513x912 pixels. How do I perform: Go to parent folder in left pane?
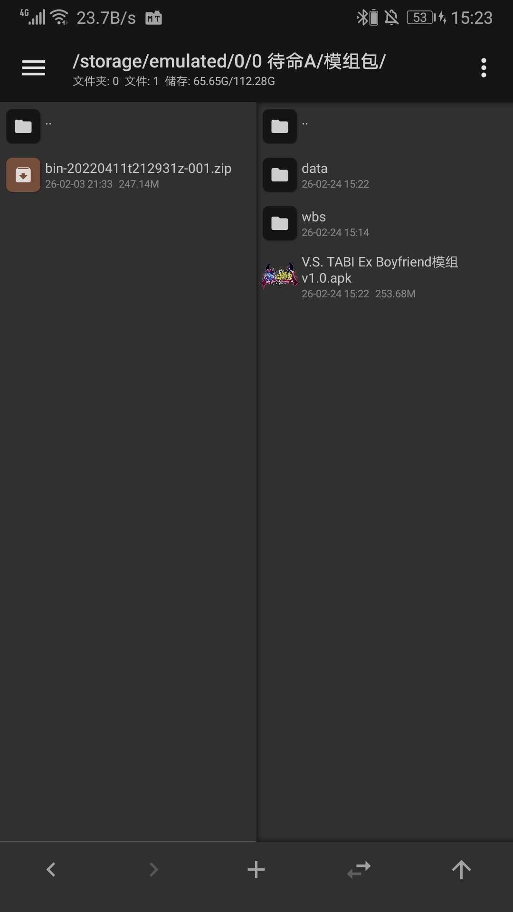click(x=128, y=126)
